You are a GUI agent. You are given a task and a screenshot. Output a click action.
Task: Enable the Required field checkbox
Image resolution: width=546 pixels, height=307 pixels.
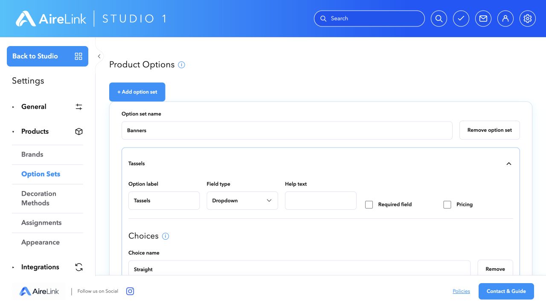click(369, 205)
